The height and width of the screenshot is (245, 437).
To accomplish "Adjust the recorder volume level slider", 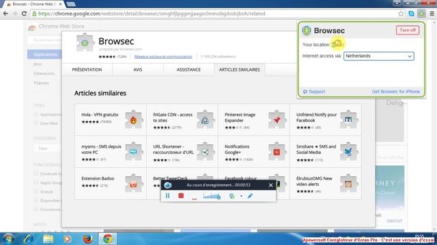I will pyautogui.click(x=212, y=196).
